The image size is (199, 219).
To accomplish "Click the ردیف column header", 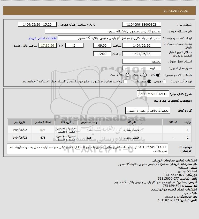I will pyautogui.click(x=188, y=122).
